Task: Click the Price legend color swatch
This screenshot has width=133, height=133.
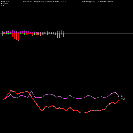Action: click(2, 5)
